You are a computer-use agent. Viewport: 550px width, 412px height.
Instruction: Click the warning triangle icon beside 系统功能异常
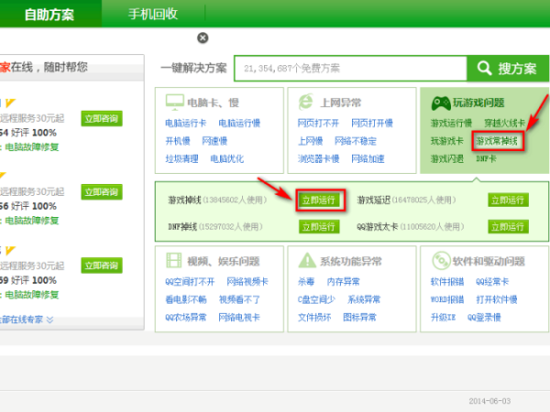point(307,260)
